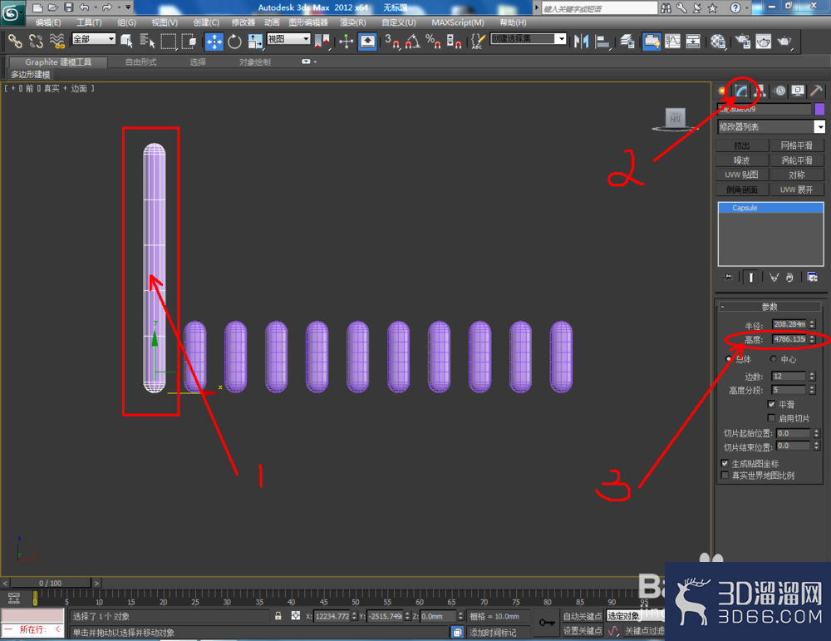Enable the 启用切片 checkbox

[x=772, y=418]
